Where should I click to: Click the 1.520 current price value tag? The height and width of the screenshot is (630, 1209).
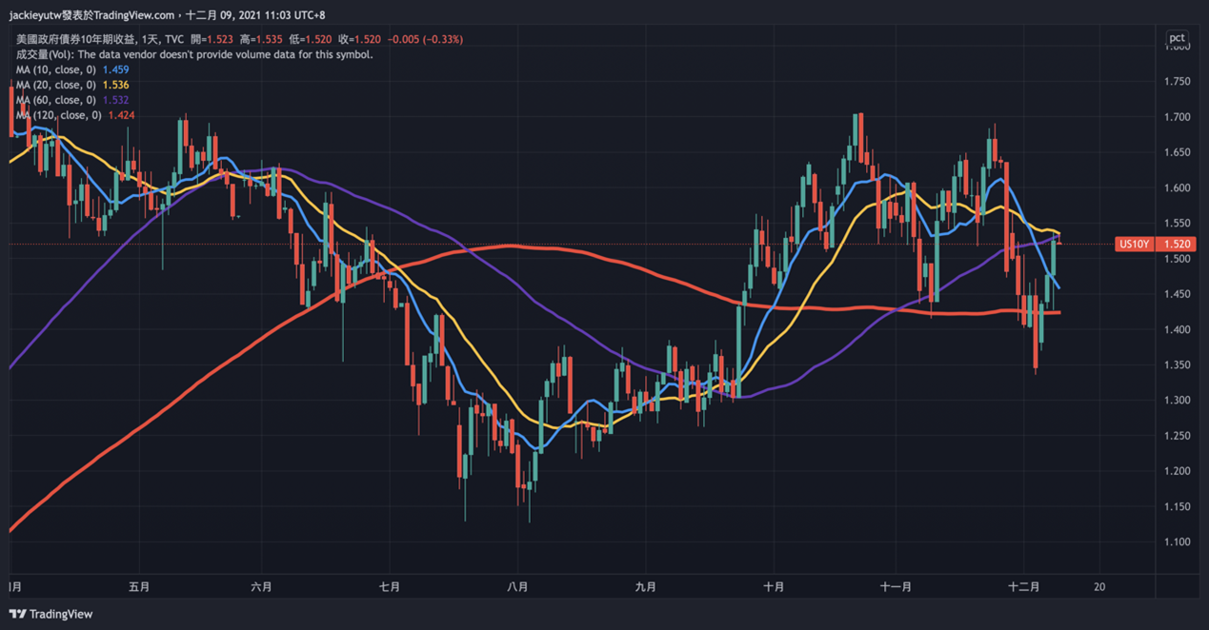(1178, 245)
